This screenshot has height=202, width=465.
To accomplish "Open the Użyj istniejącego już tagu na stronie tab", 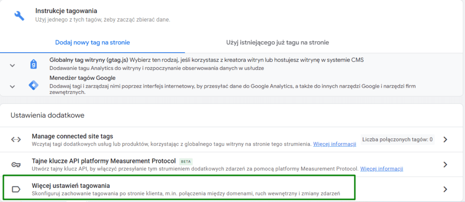I will tap(277, 42).
